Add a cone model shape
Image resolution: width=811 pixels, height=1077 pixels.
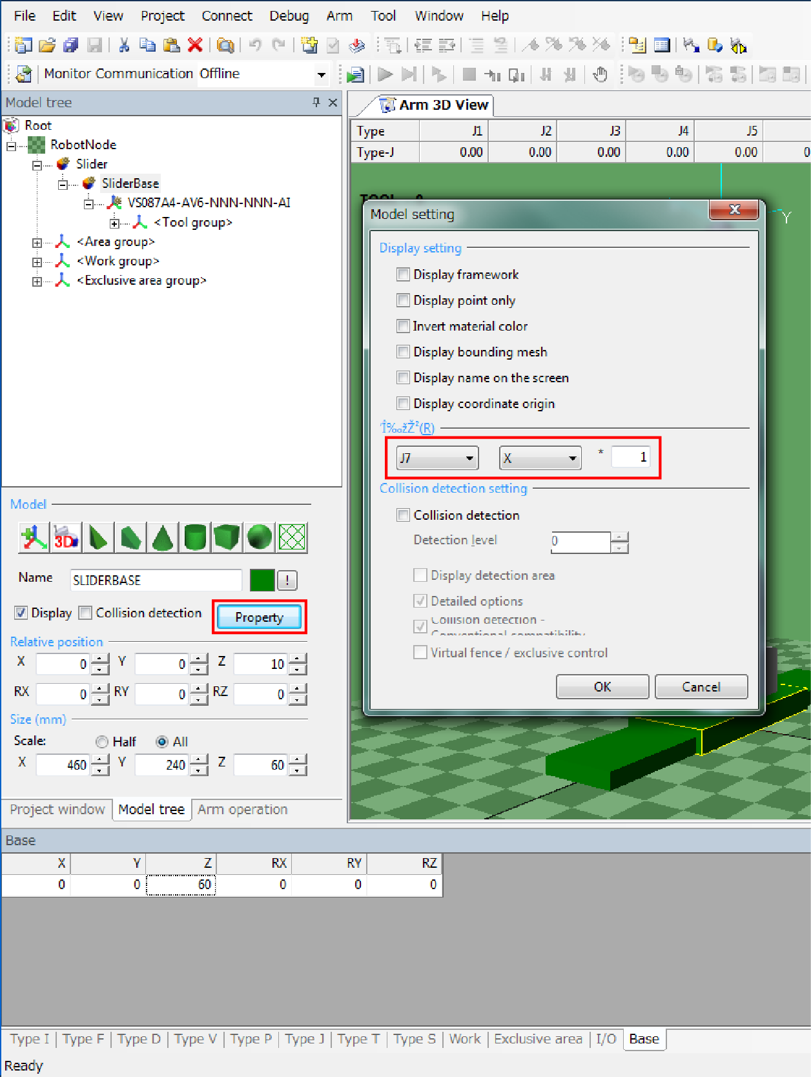point(163,537)
